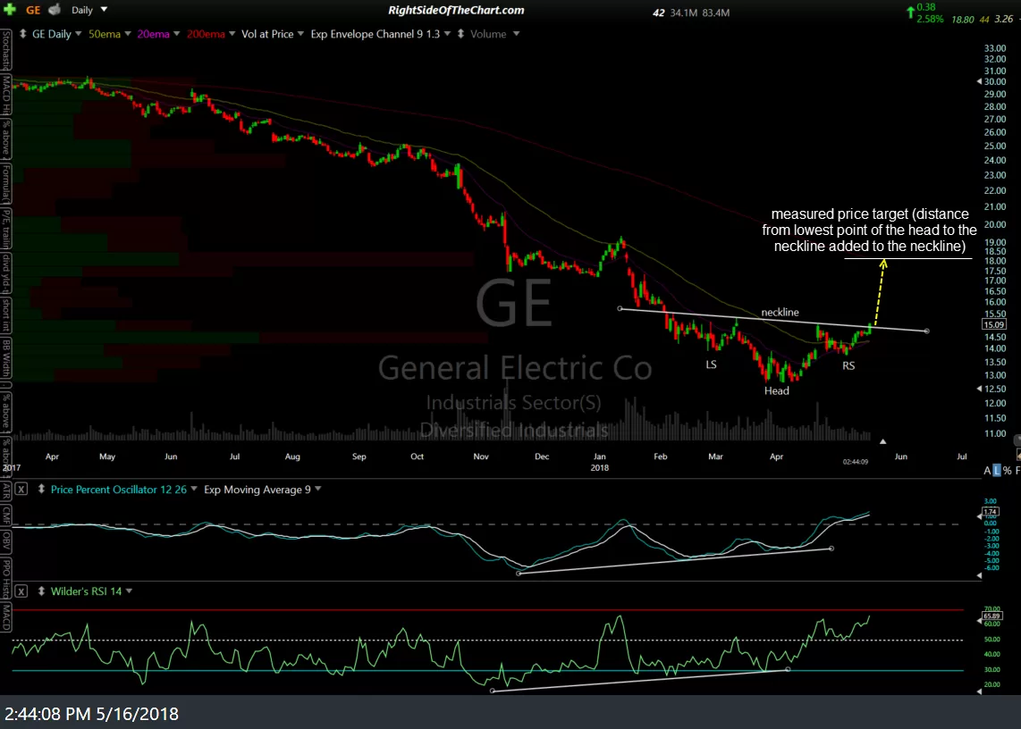Select the 'LS' text annotation
Screen dimensions: 1021x729
pos(711,364)
